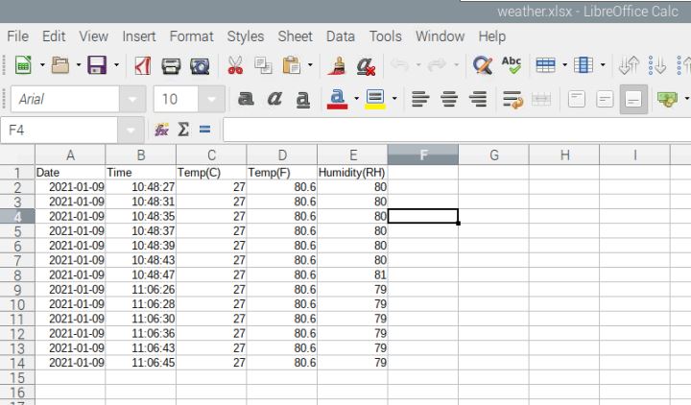Click the Insert Column icon
The width and height of the screenshot is (691, 405).
tap(584, 65)
